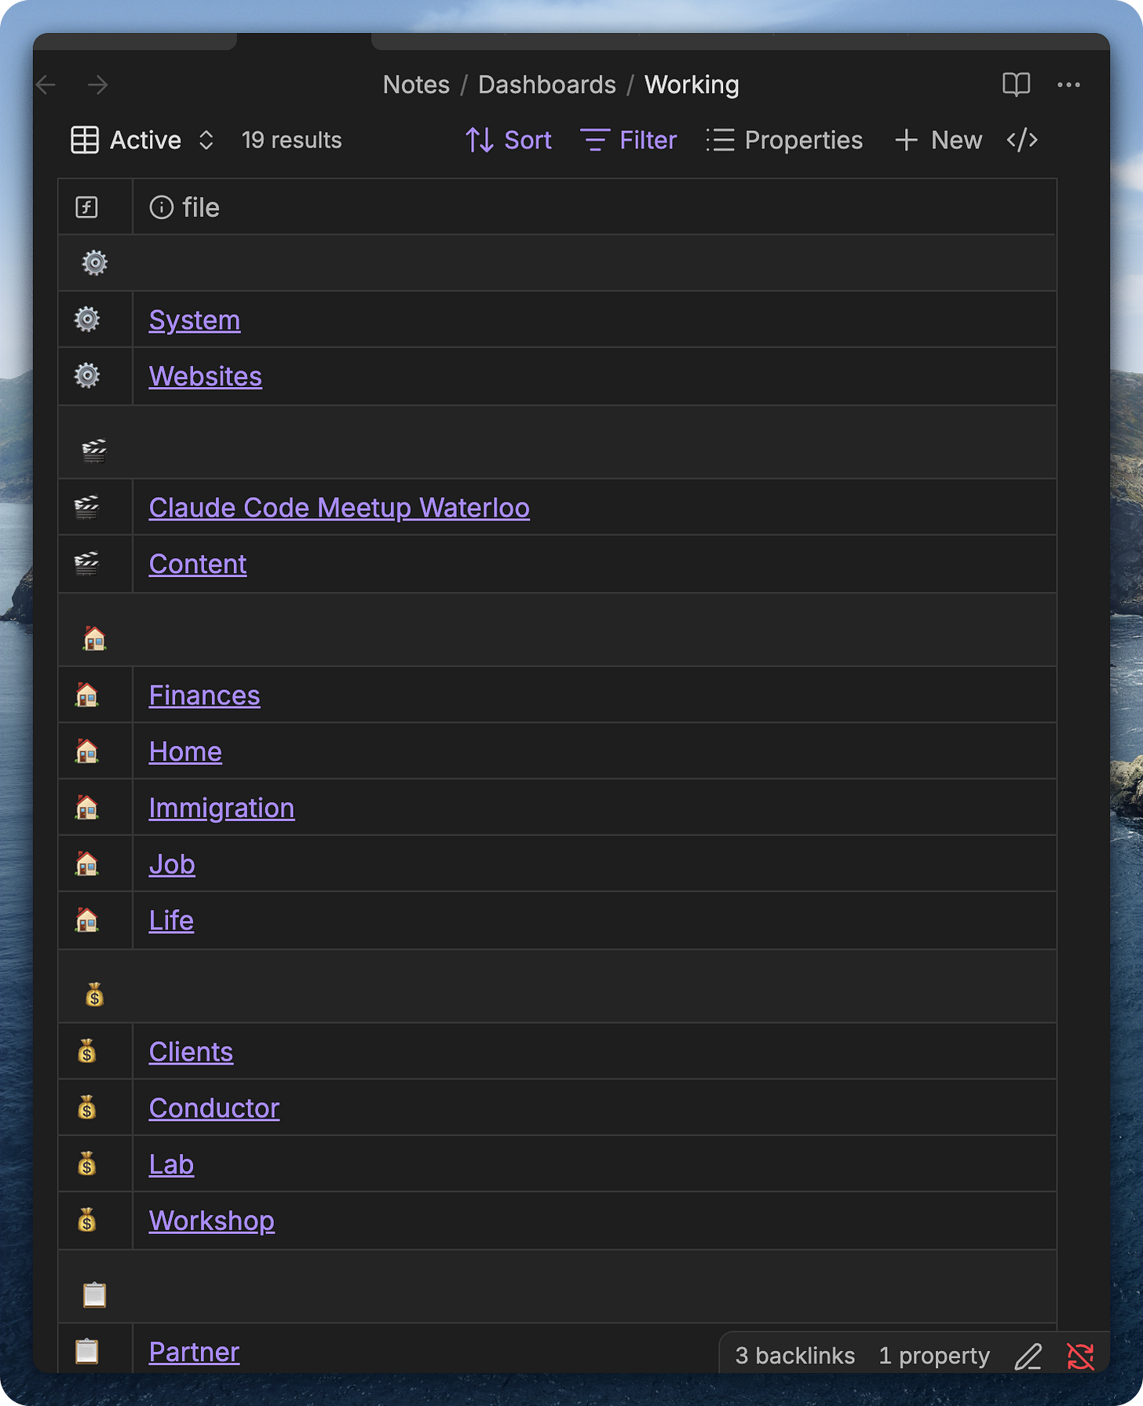
Task: Click Working in the breadcrumb
Action: [692, 85]
